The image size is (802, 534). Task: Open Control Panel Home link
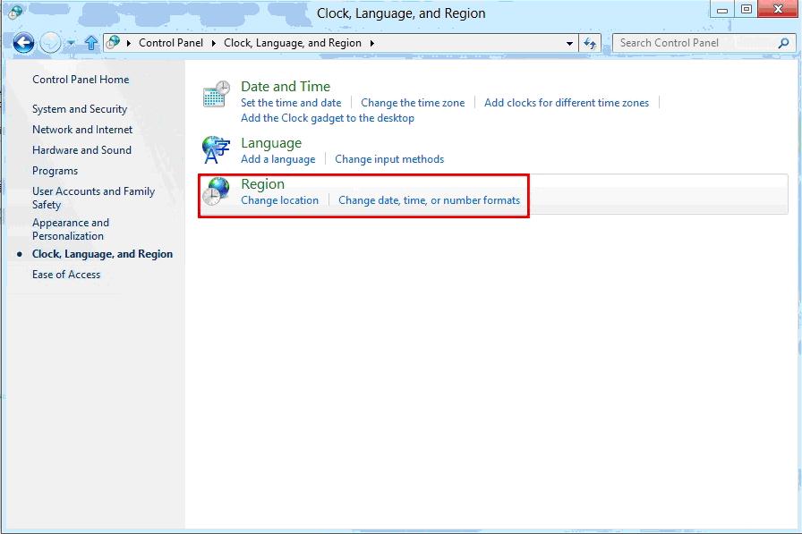click(81, 80)
